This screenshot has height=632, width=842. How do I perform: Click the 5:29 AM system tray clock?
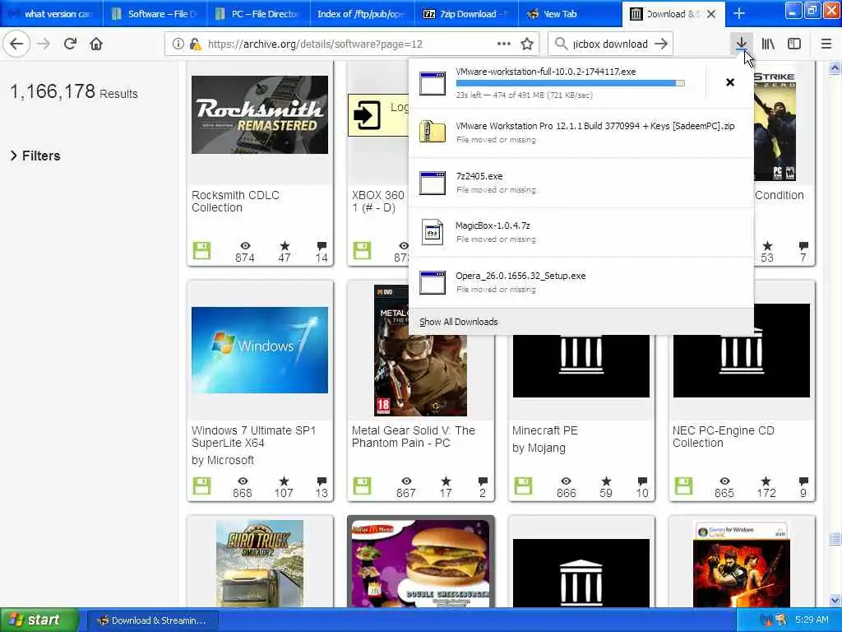[x=812, y=620]
